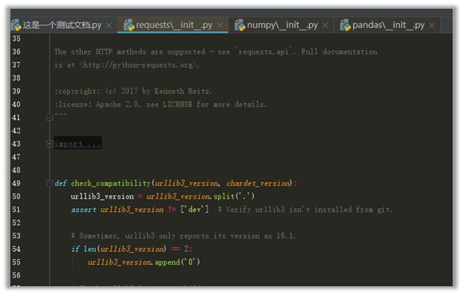Viewport: 463px width, 295px height.
Task: Click the Python file icon on numpy tab
Action: click(239, 25)
